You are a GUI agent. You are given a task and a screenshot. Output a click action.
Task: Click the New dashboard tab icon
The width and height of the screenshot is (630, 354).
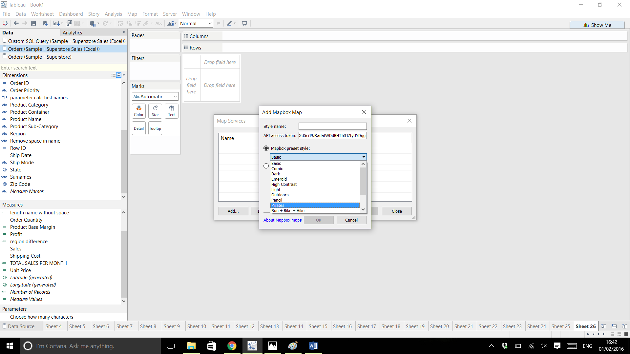[x=614, y=326]
